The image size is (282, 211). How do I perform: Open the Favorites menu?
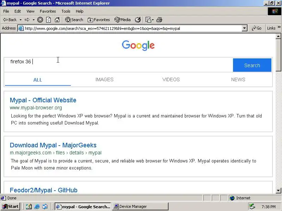click(x=48, y=11)
